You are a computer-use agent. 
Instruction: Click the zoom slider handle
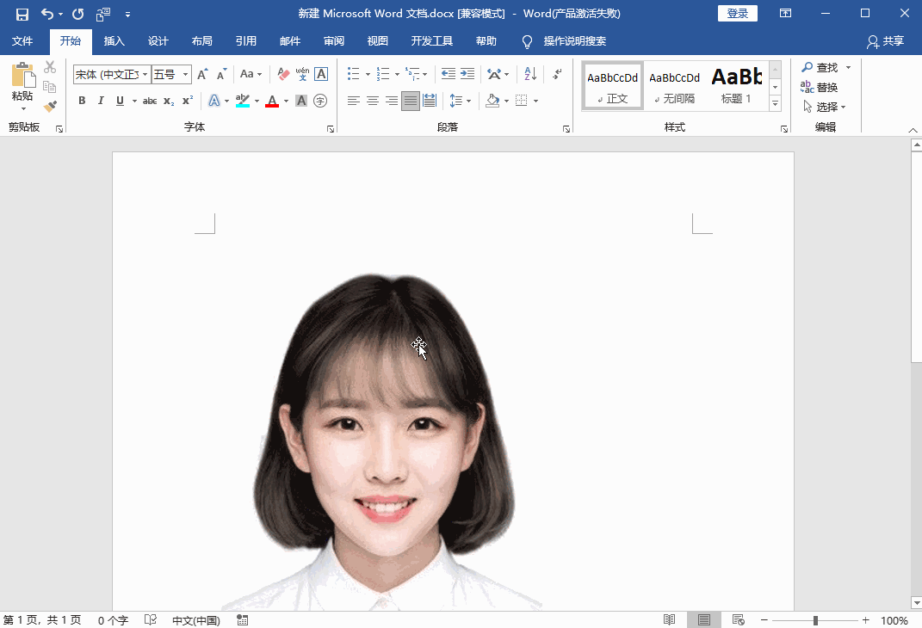[x=815, y=620]
